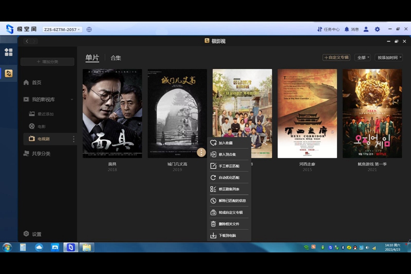Open the 城门几丈高 poster thumbnail

coord(177,113)
